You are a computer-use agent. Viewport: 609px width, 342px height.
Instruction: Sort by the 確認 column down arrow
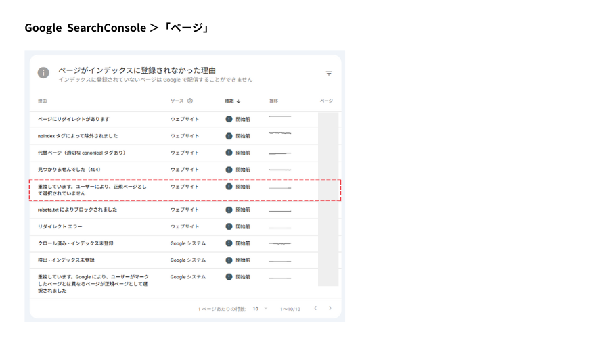pos(238,101)
